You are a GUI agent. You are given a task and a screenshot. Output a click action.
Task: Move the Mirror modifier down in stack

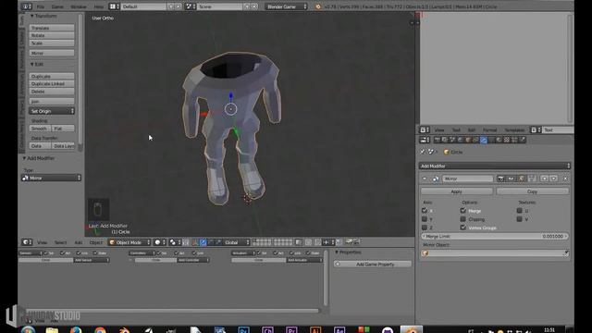pyautogui.click(x=554, y=179)
